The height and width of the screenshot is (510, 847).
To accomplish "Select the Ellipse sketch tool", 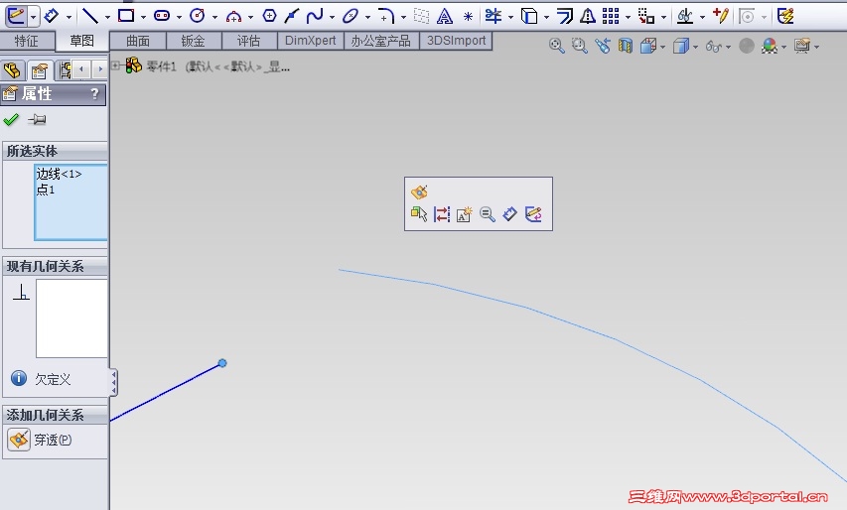I will (x=351, y=16).
